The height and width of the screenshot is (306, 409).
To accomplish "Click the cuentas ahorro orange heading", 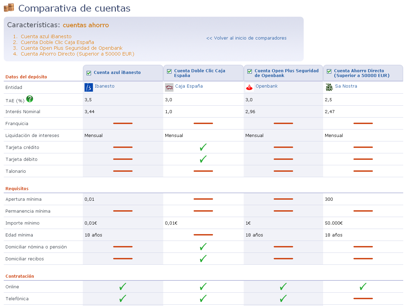I will tap(86, 25).
